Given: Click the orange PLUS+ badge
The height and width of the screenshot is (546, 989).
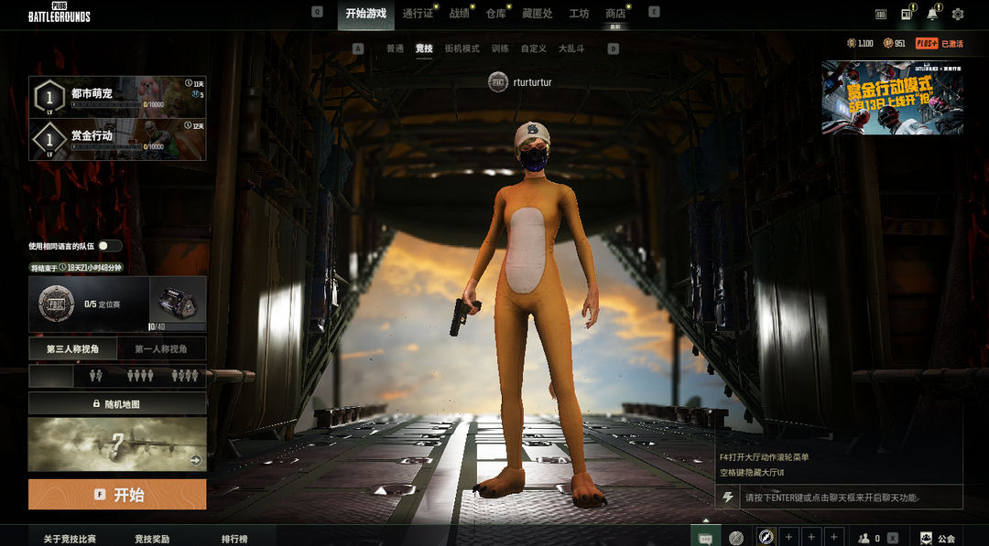Looking at the screenshot, I should tap(927, 44).
